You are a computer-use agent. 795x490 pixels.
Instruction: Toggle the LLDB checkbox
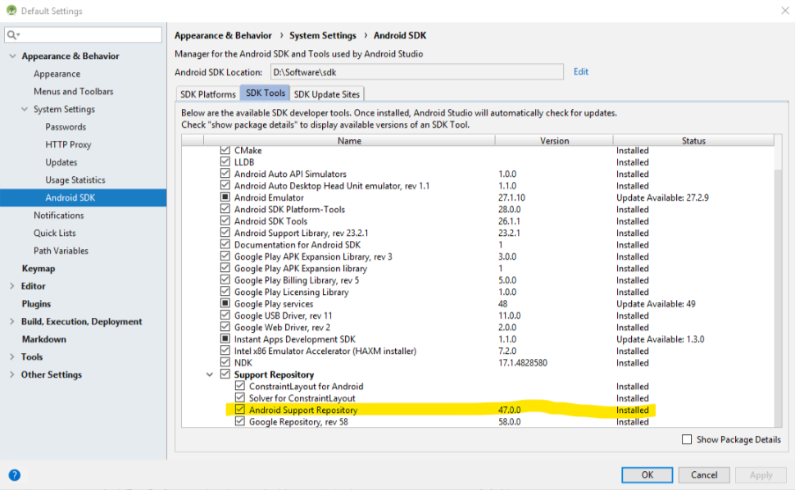tap(225, 161)
